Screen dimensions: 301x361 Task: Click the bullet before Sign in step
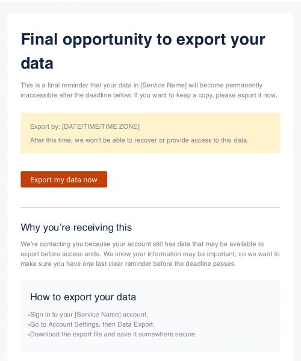click(29, 315)
